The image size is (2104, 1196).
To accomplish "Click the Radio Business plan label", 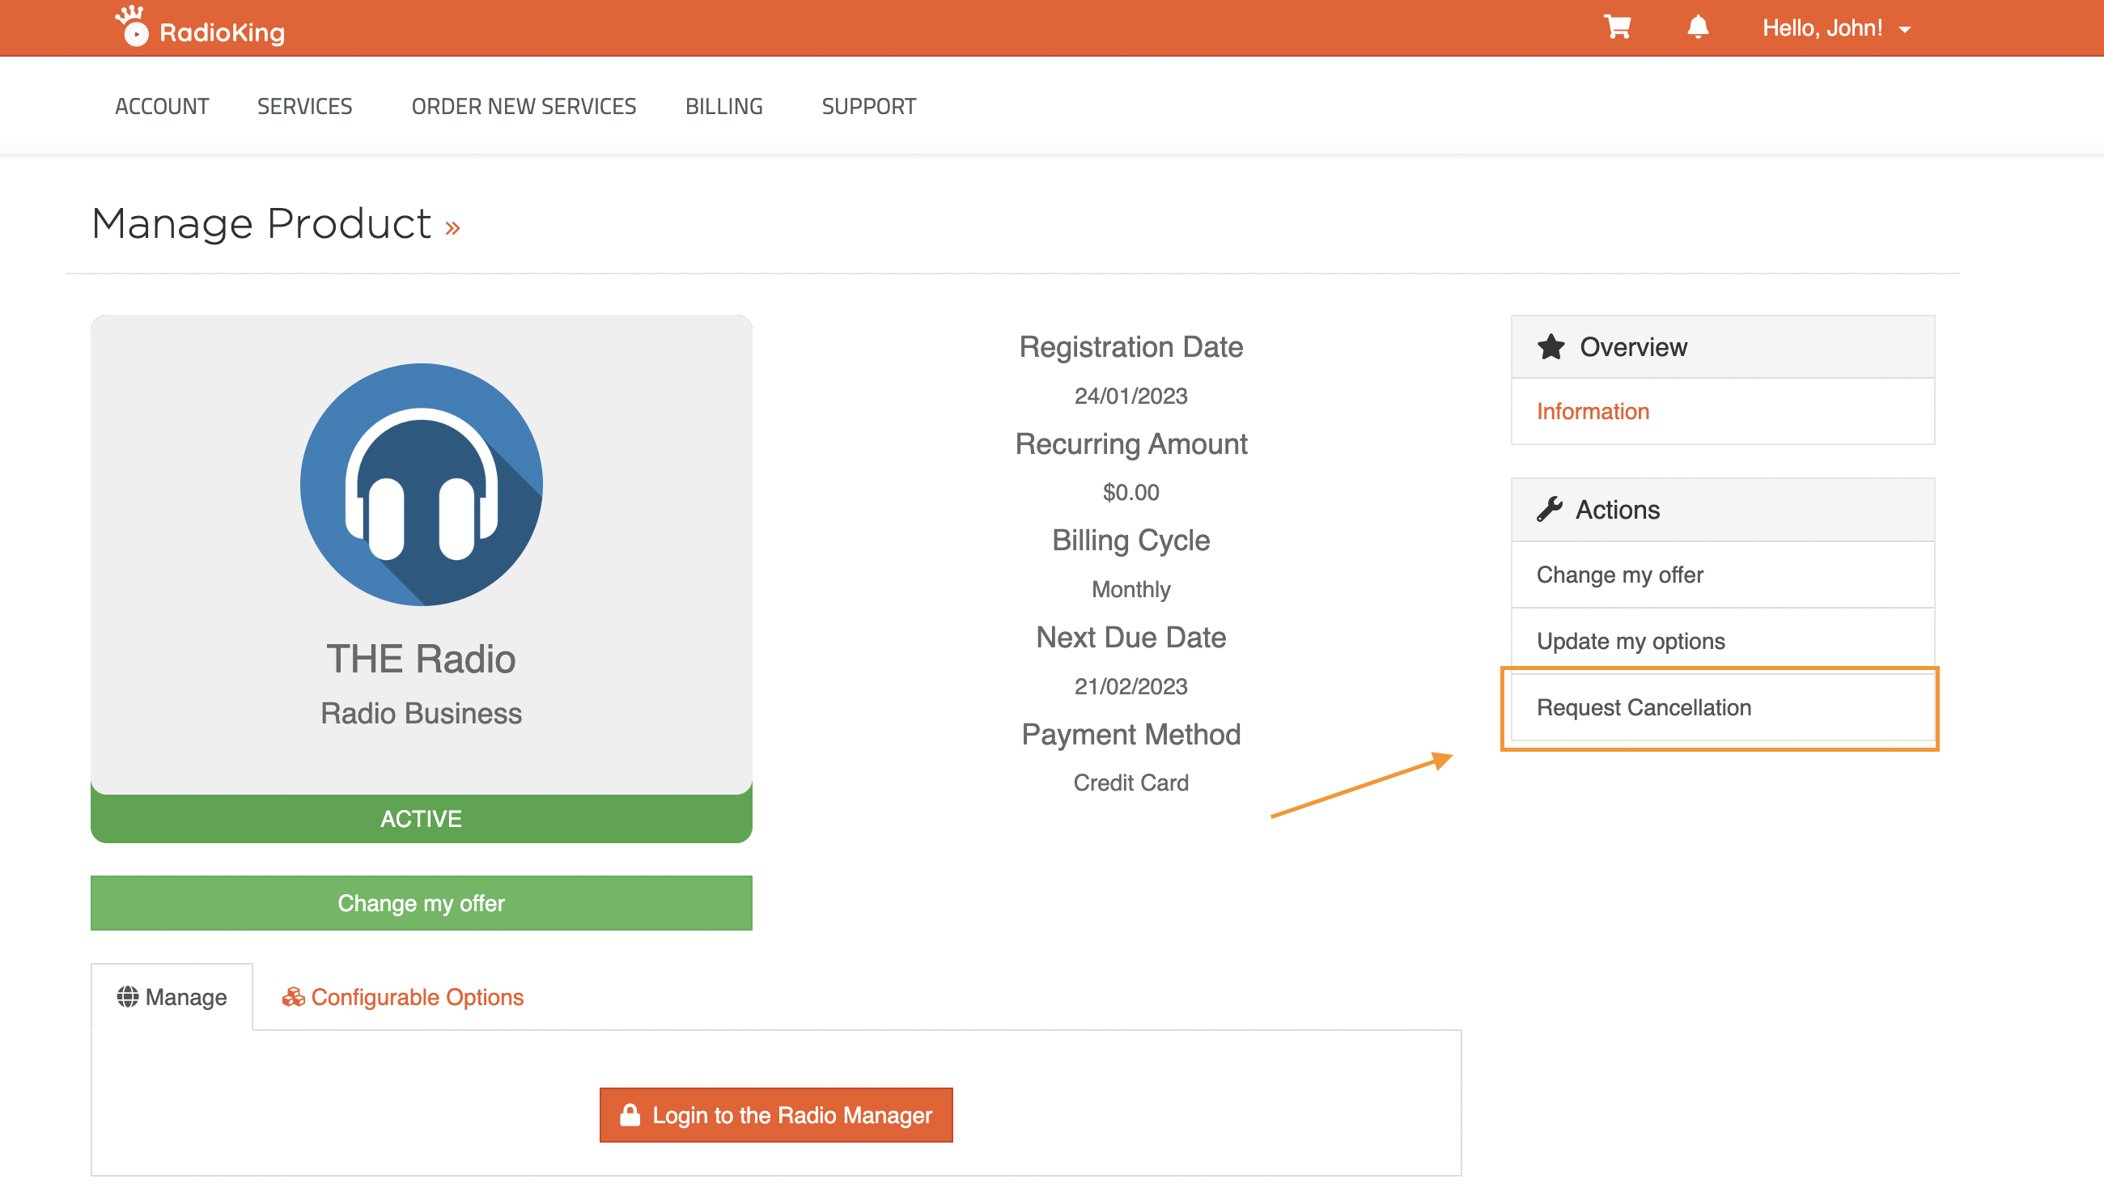I will (x=422, y=713).
